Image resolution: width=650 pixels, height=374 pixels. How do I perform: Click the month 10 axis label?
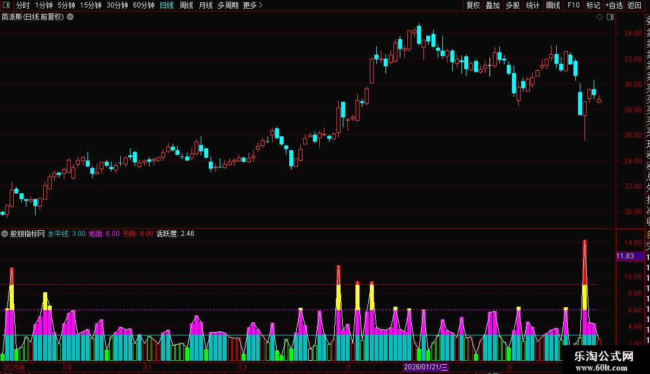pyautogui.click(x=68, y=367)
